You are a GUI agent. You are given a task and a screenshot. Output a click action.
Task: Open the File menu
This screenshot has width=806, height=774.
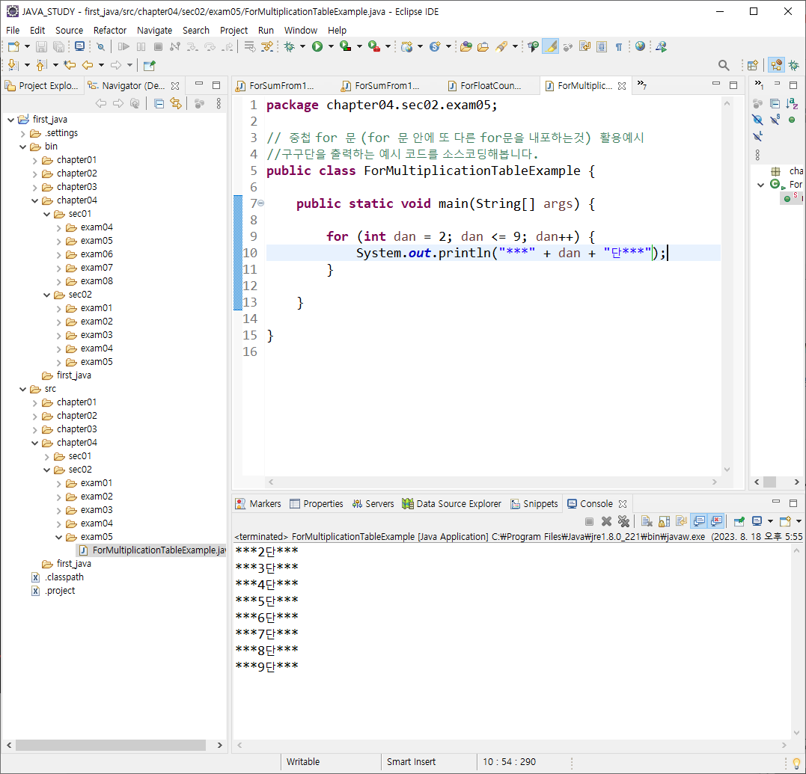coord(13,31)
